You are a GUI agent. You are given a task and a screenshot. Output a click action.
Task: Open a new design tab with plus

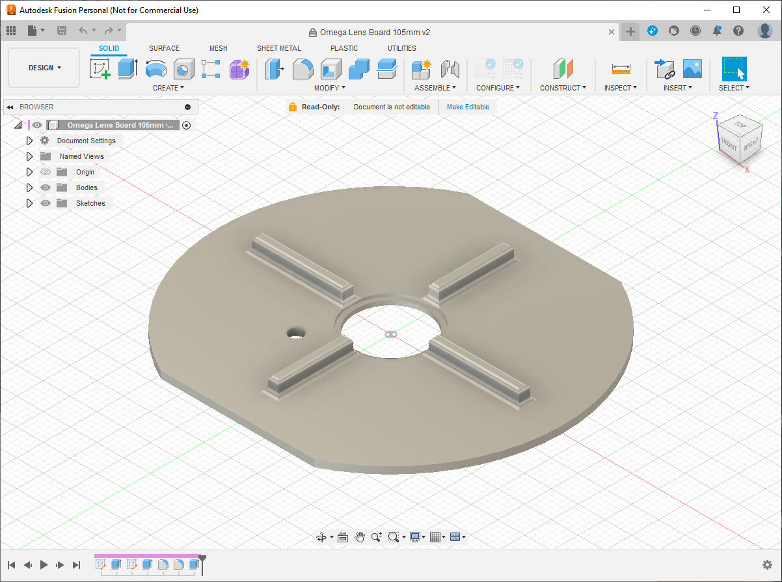pos(630,32)
